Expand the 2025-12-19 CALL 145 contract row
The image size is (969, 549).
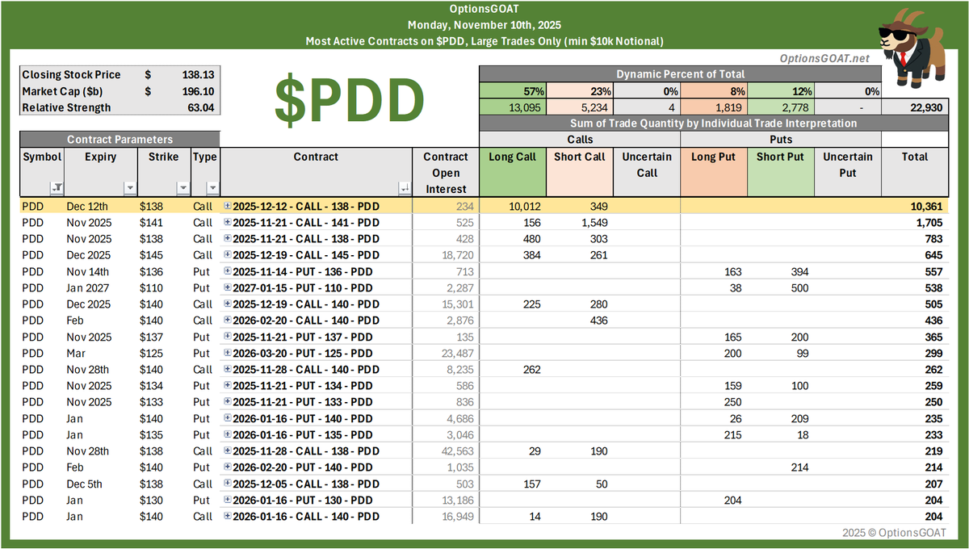[x=228, y=255]
